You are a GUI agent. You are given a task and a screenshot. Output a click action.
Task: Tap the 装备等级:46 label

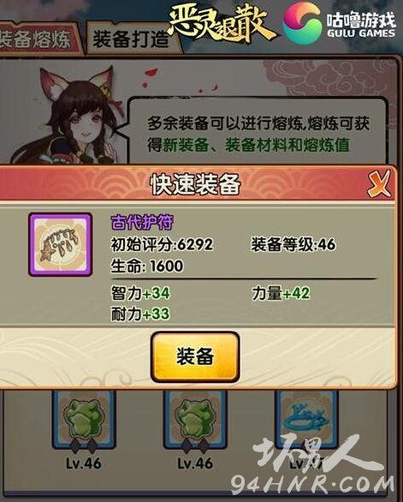click(293, 245)
